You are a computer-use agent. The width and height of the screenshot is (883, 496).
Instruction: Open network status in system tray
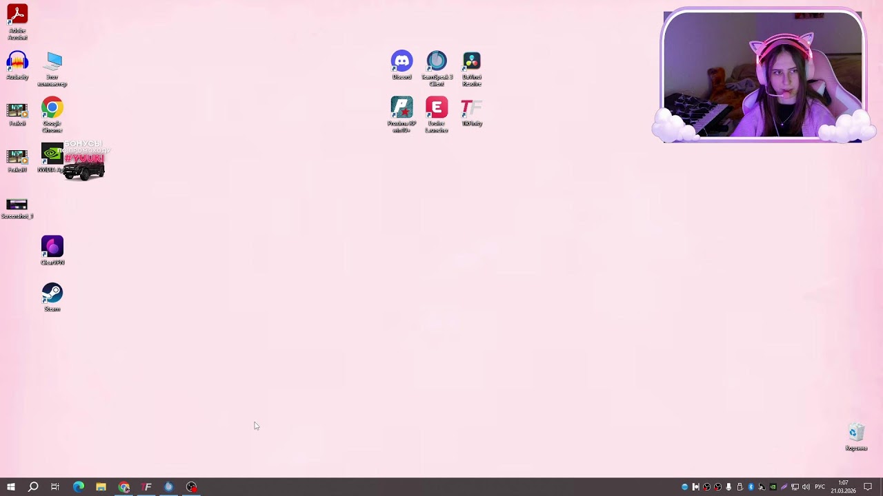795,487
